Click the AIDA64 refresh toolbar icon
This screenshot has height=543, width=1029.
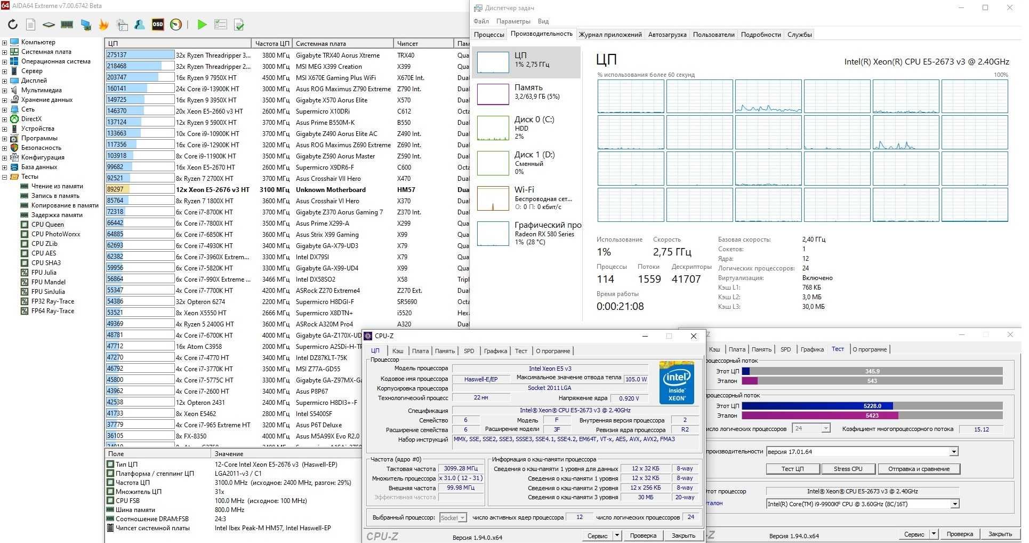tap(13, 25)
